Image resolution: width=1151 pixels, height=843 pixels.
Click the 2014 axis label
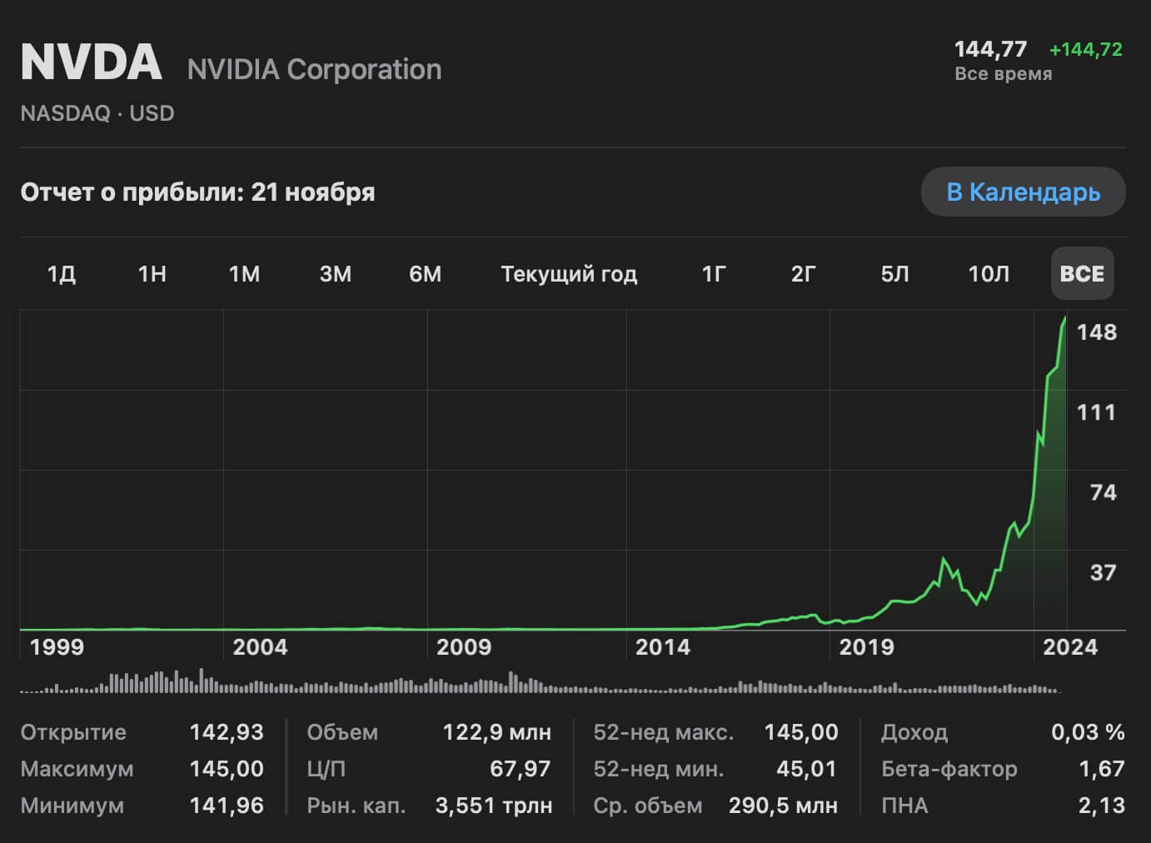(663, 647)
